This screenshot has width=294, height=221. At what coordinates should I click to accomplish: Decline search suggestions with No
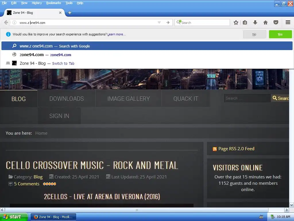point(254,34)
